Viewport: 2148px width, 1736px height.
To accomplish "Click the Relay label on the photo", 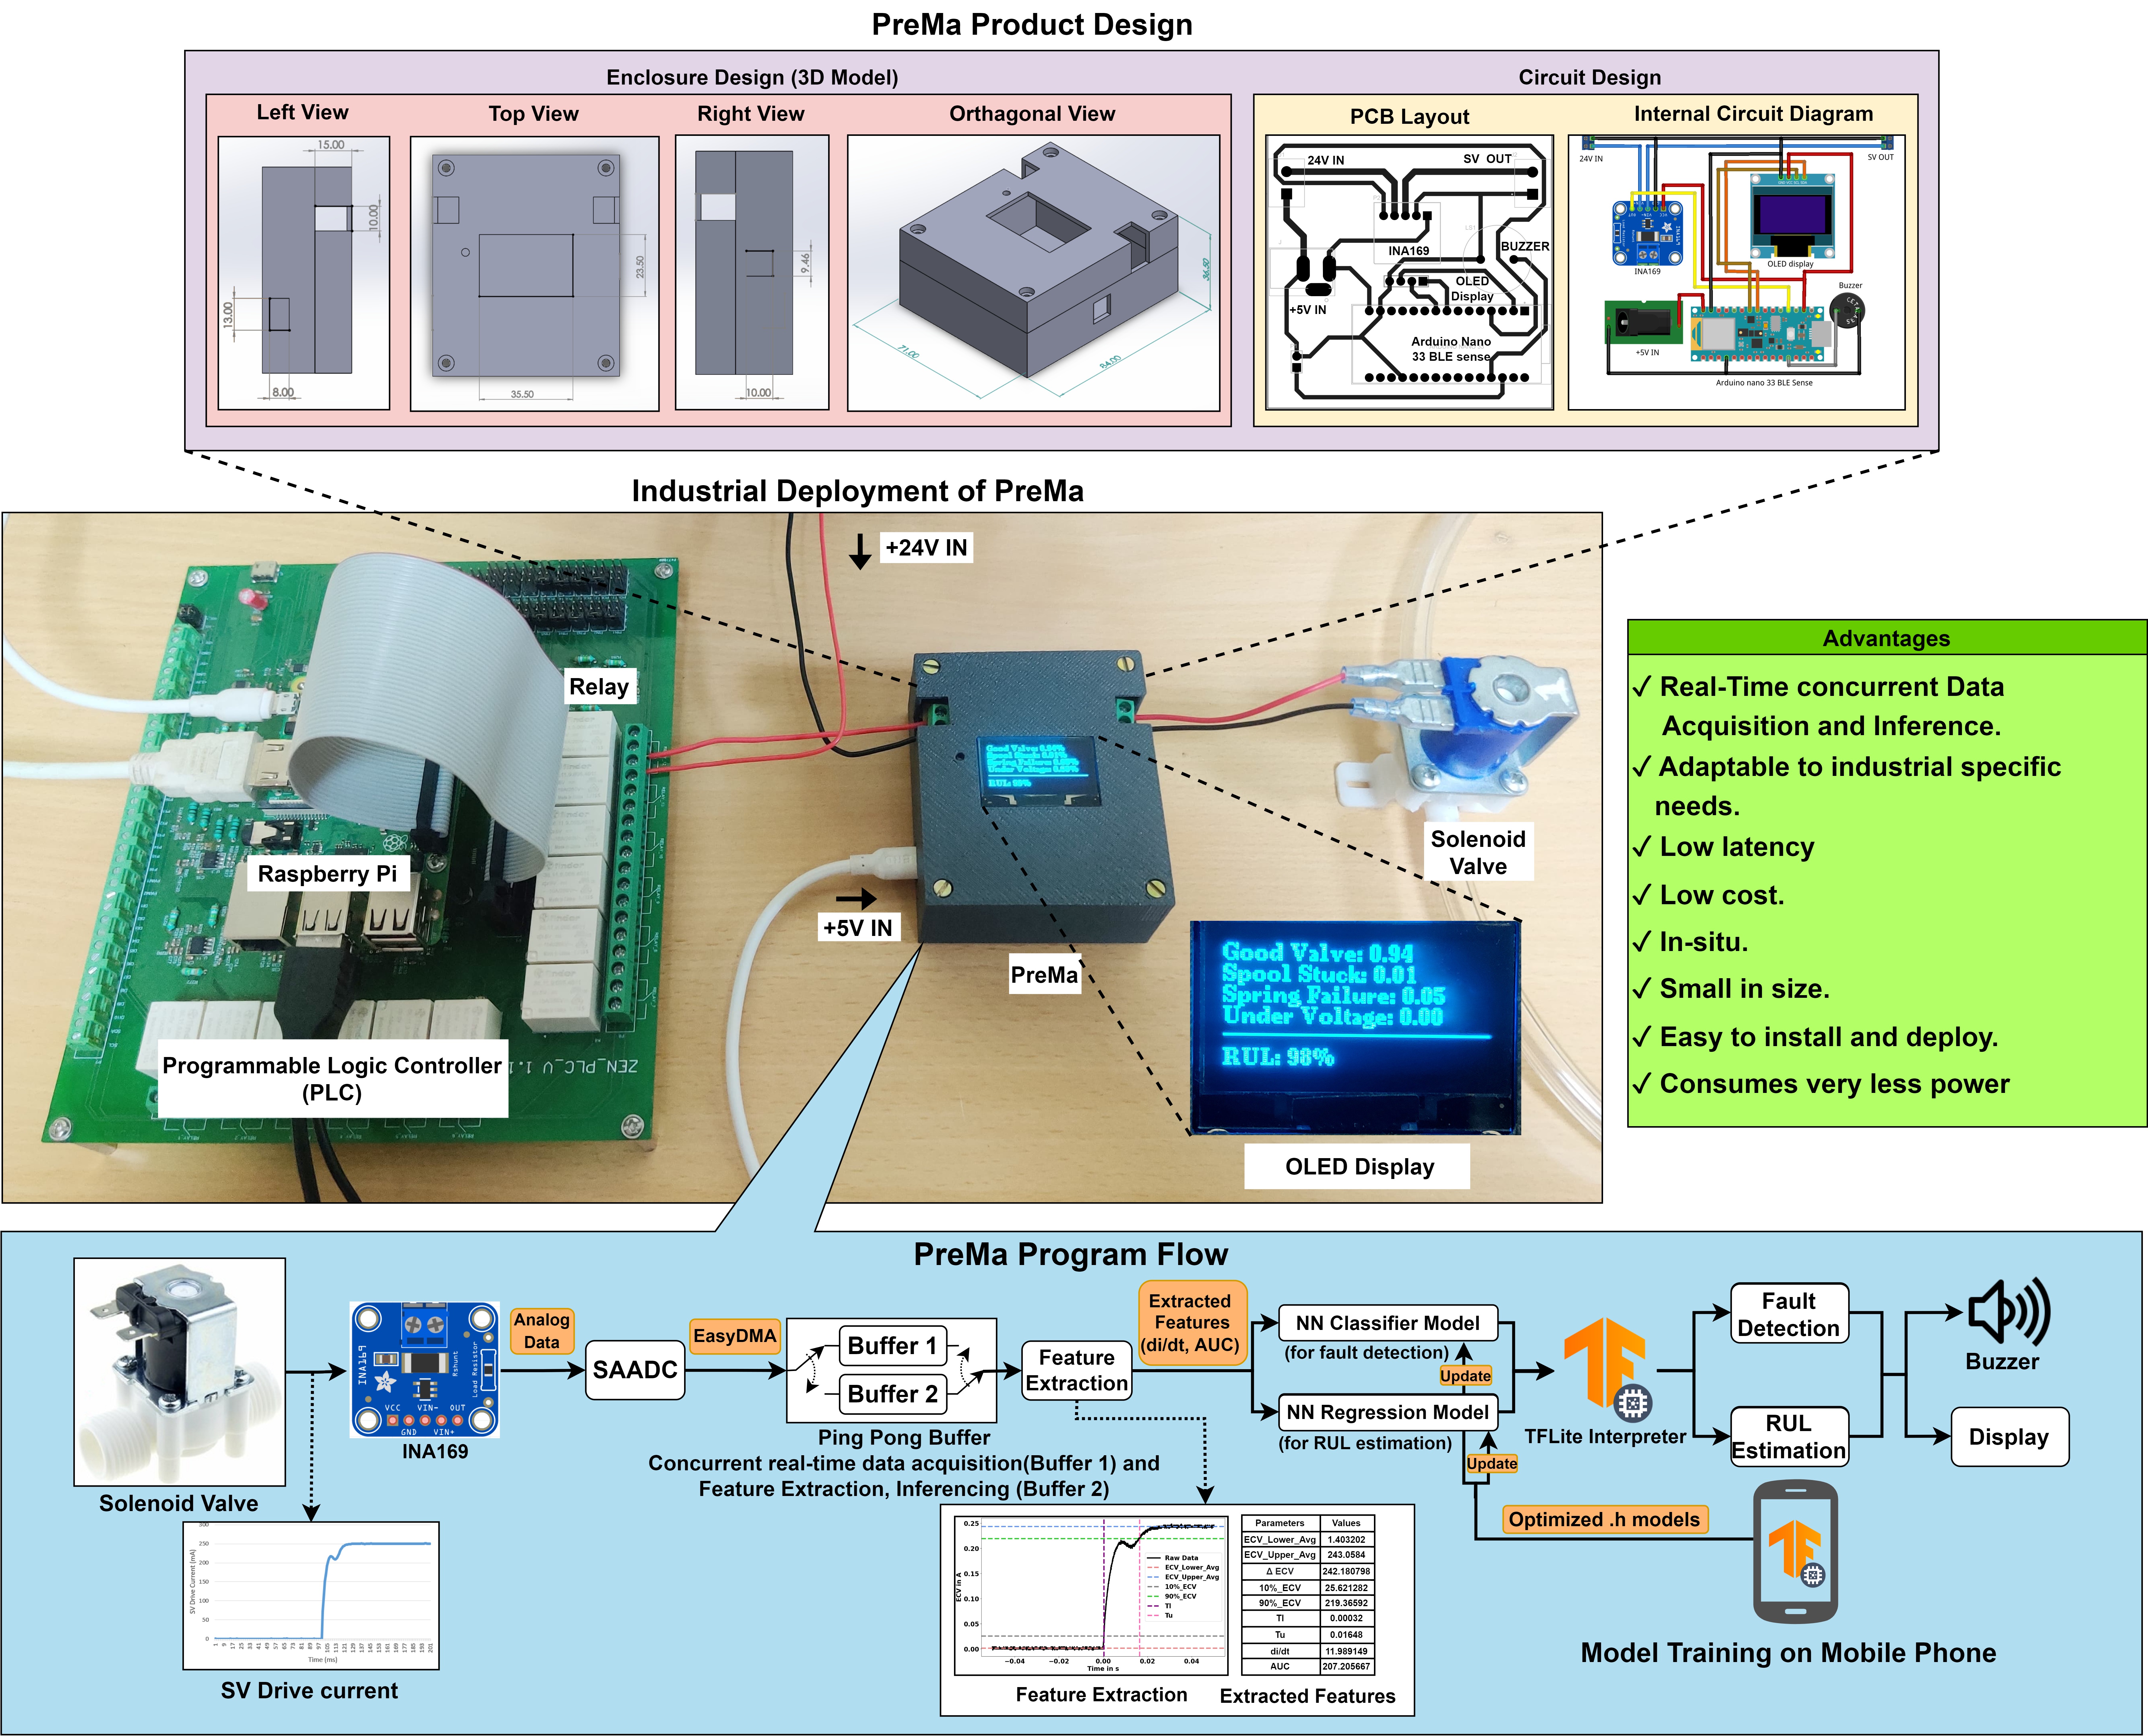I will coord(600,687).
